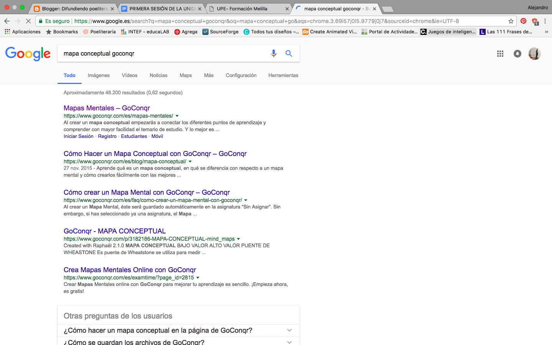Image resolution: width=552 pixels, height=345 pixels.
Task: Expand question Cómo se guardan los archivos
Action: tap(179, 342)
